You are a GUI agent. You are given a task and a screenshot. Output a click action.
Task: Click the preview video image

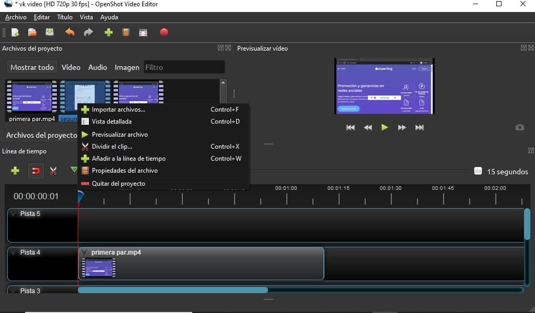(385, 86)
